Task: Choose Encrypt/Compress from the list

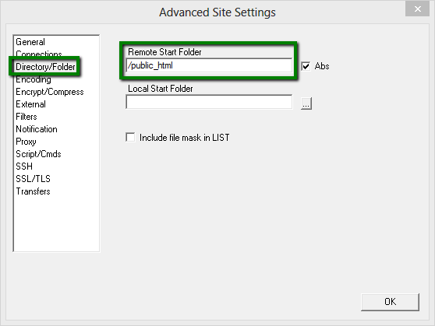Action: [x=50, y=92]
